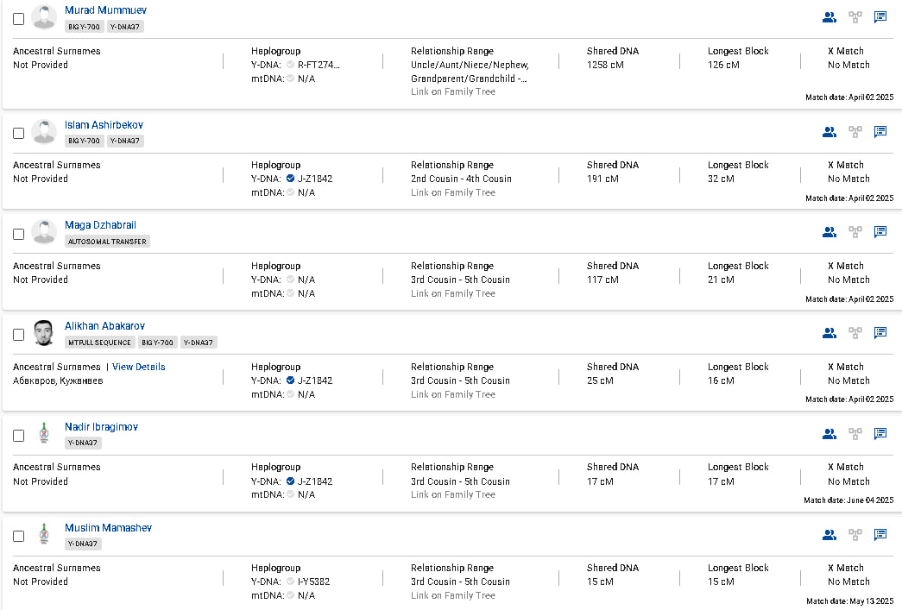The image size is (902, 610).
Task: Click the AUTOSOMAL TRANSFER badge under Maga Dzhabrail
Action: click(108, 242)
